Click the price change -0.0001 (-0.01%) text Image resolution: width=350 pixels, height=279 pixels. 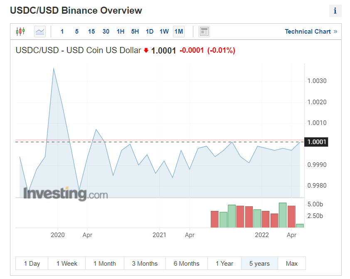[207, 50]
